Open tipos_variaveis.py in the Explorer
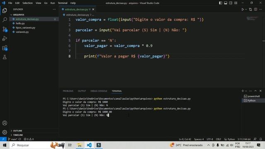Image resolution: width=265 pixels, height=149 pixels. (x=34, y=28)
